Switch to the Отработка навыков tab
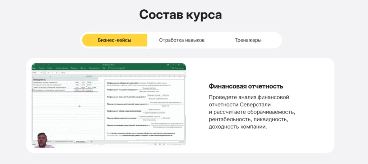The image size is (368, 164). [x=181, y=40]
